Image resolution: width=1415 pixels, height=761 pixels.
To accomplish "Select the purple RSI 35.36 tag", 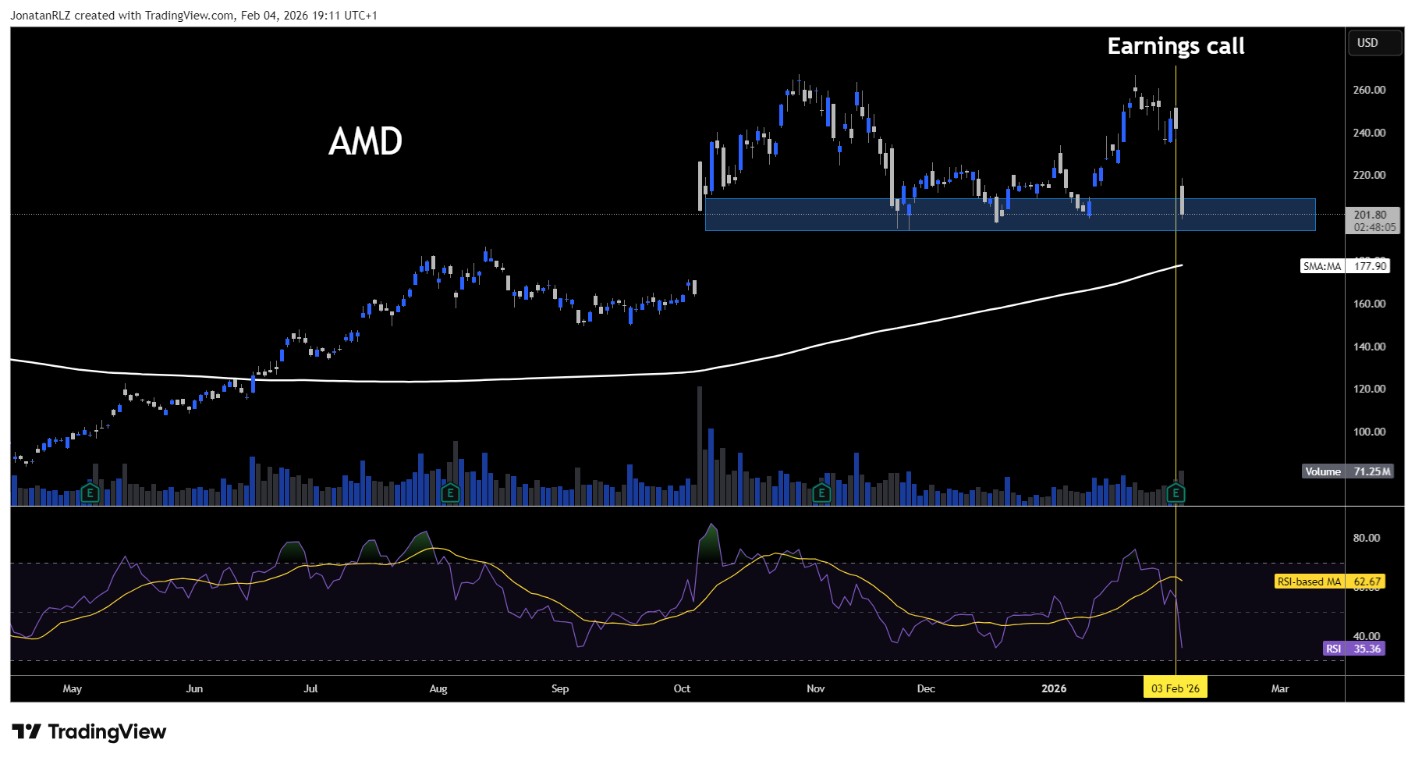I will 1354,649.
